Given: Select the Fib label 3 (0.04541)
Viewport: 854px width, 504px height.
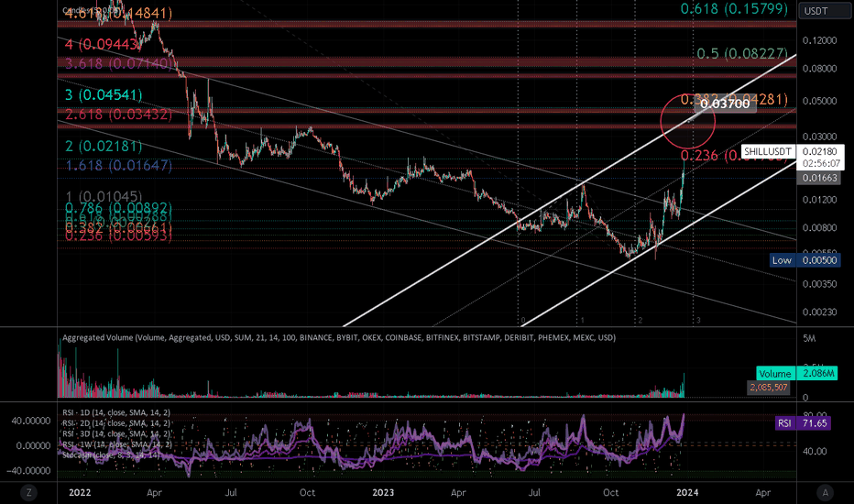Looking at the screenshot, I should [104, 94].
